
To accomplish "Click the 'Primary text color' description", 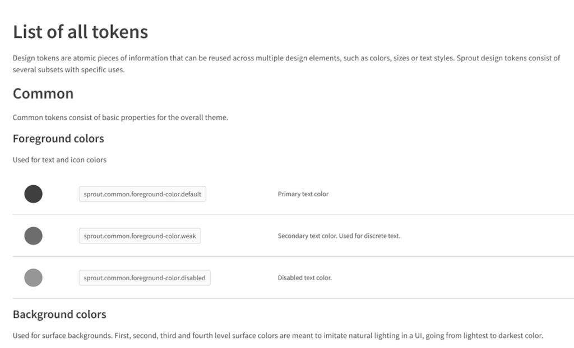I will [303, 194].
